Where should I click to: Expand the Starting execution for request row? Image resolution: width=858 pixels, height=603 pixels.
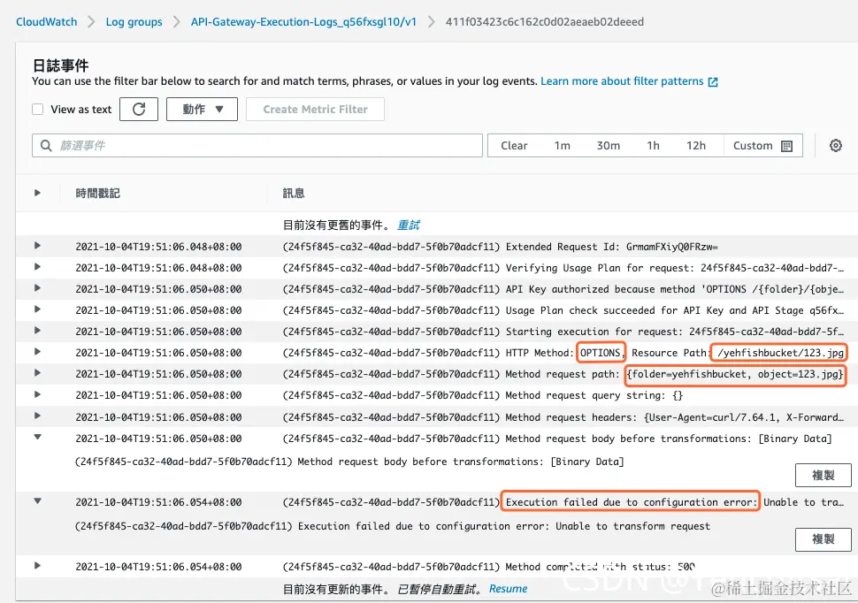point(37,330)
